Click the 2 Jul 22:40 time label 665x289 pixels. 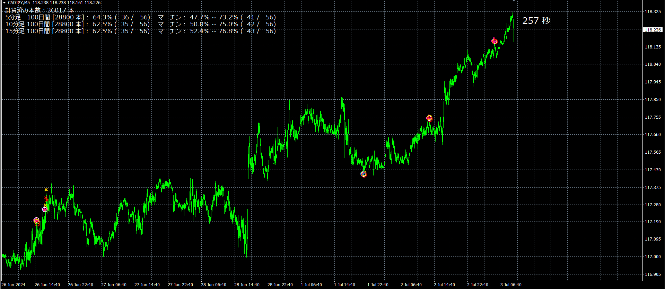click(x=478, y=285)
